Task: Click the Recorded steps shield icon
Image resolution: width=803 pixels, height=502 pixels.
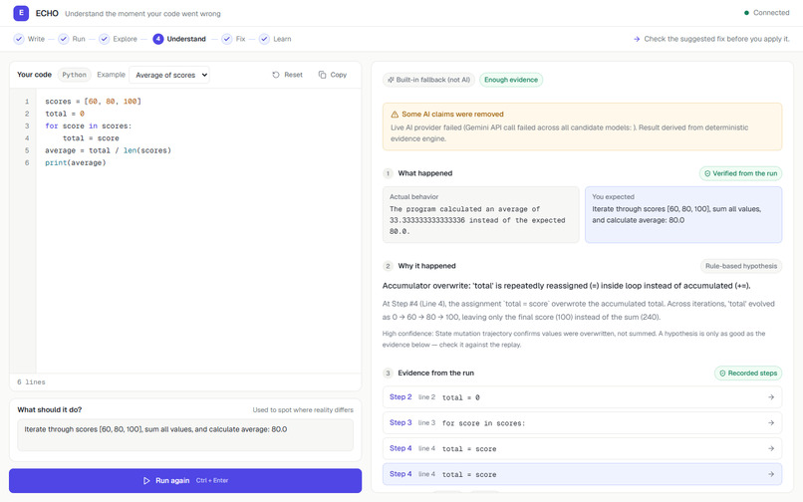Action: pos(722,374)
